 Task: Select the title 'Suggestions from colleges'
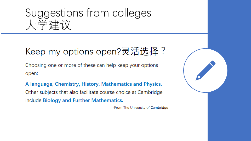88,13
